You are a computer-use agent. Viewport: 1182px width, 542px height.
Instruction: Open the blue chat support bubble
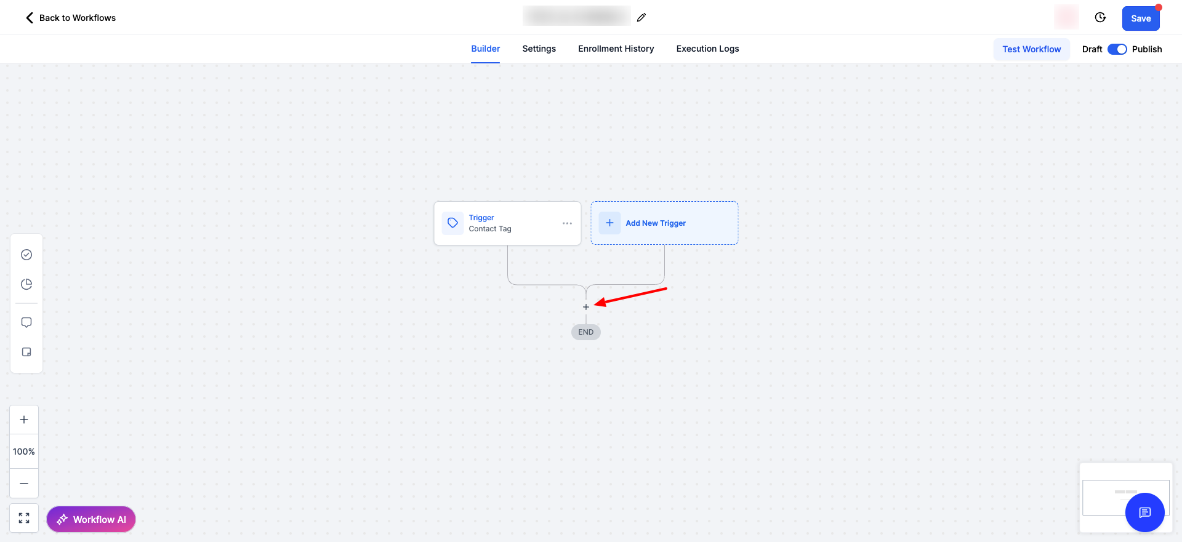(x=1144, y=512)
